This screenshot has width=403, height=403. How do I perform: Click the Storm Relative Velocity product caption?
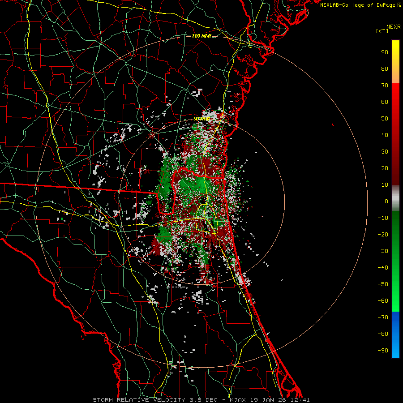[201, 400]
